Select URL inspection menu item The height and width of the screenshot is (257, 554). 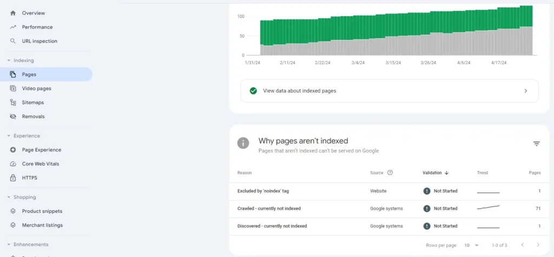click(39, 41)
